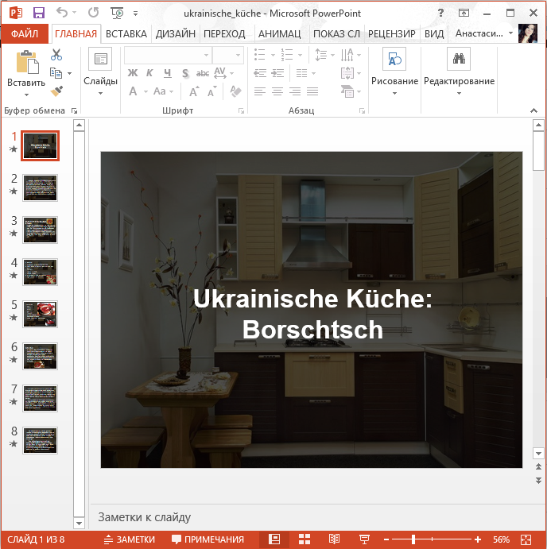The width and height of the screenshot is (547, 549).
Task: Decrease font size with smaller A
Action: point(212,91)
